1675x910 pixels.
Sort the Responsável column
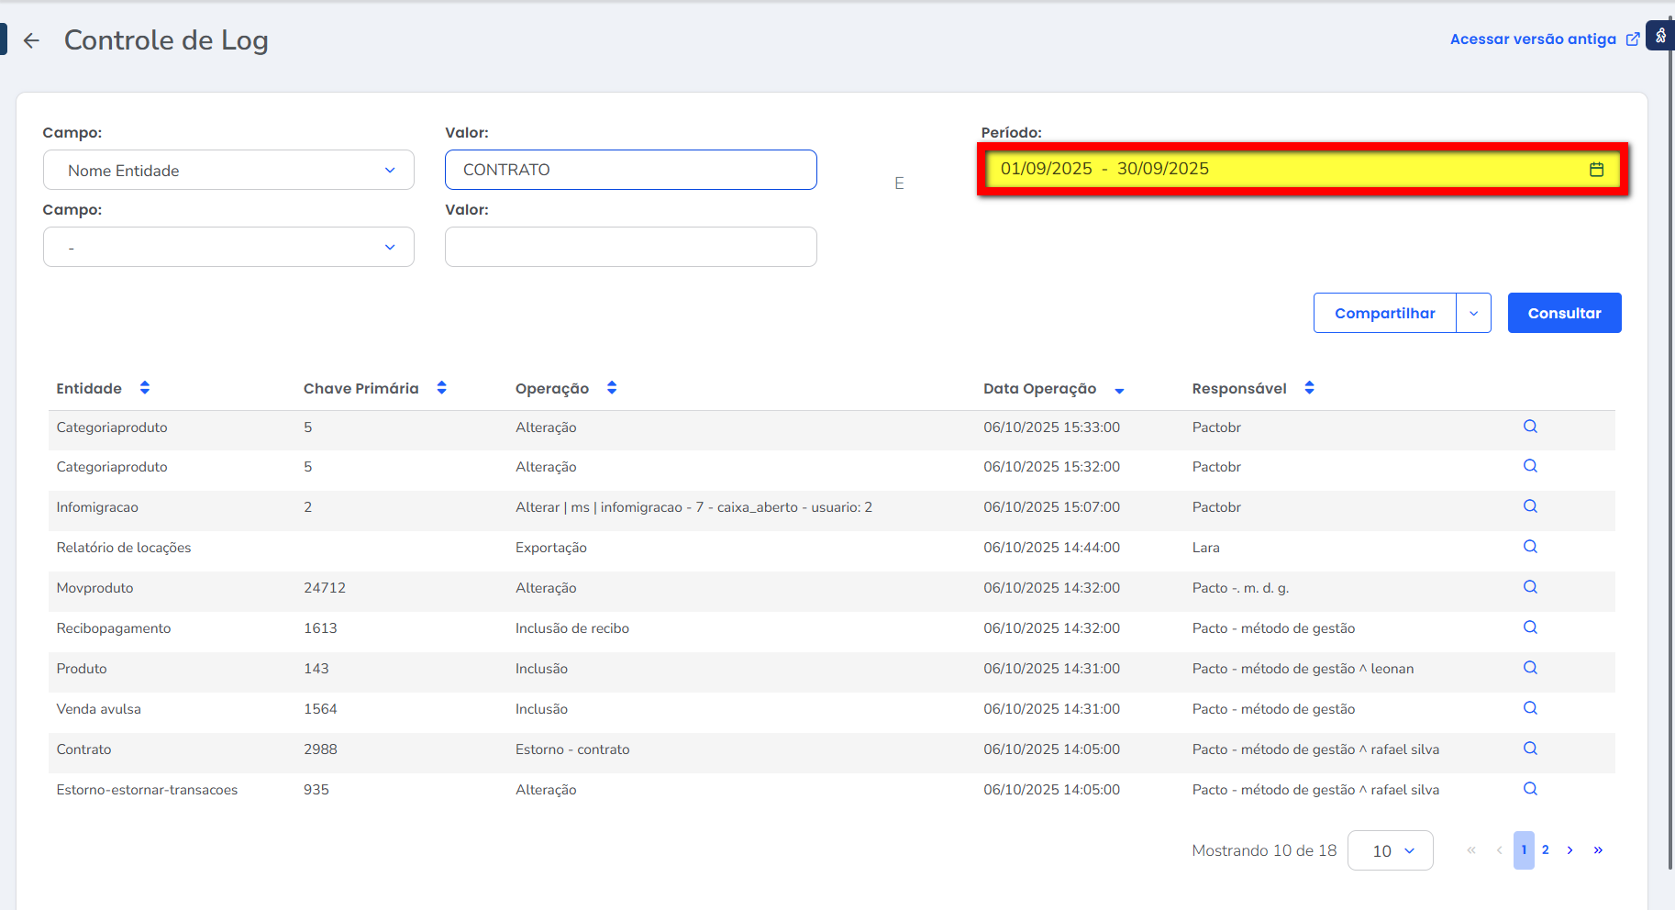[1309, 388]
